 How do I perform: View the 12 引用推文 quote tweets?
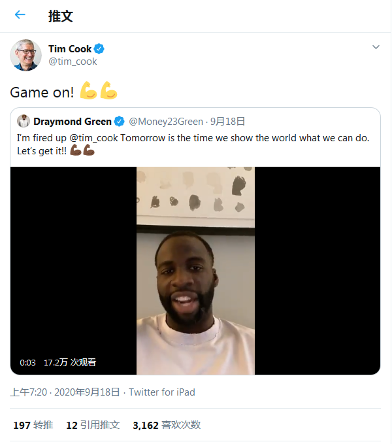tap(93, 425)
